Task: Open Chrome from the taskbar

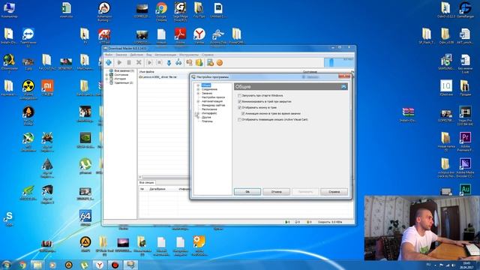Action: 22,265
